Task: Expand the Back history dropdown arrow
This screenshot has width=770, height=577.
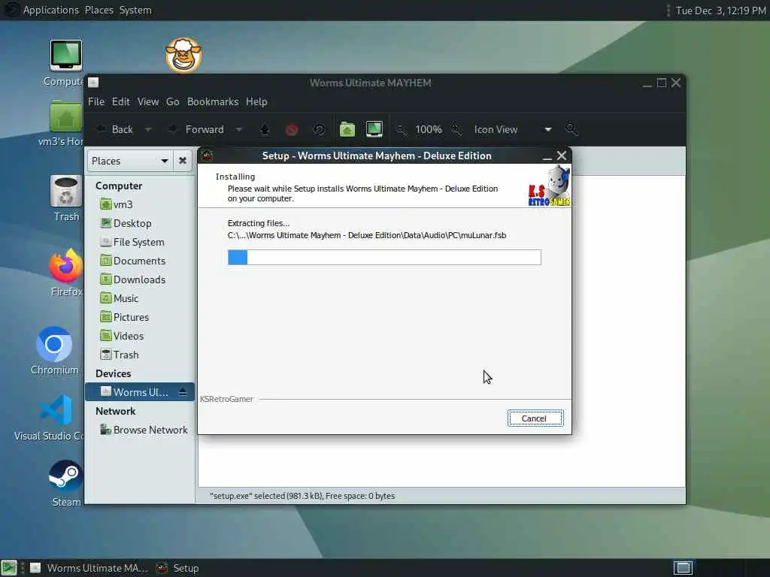Action: click(148, 129)
